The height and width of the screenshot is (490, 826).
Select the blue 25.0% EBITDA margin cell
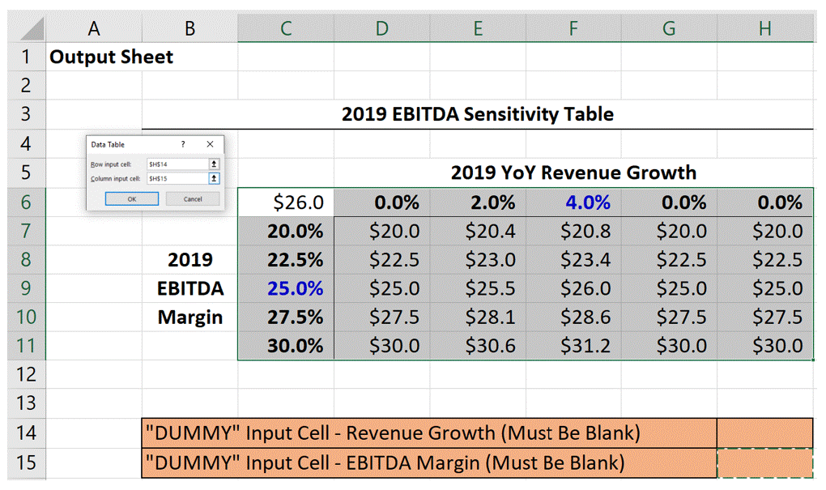[285, 288]
